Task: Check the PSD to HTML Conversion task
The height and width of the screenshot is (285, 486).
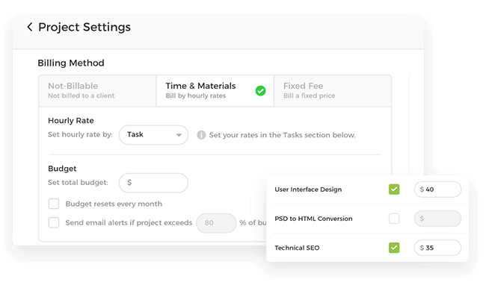Action: [394, 219]
